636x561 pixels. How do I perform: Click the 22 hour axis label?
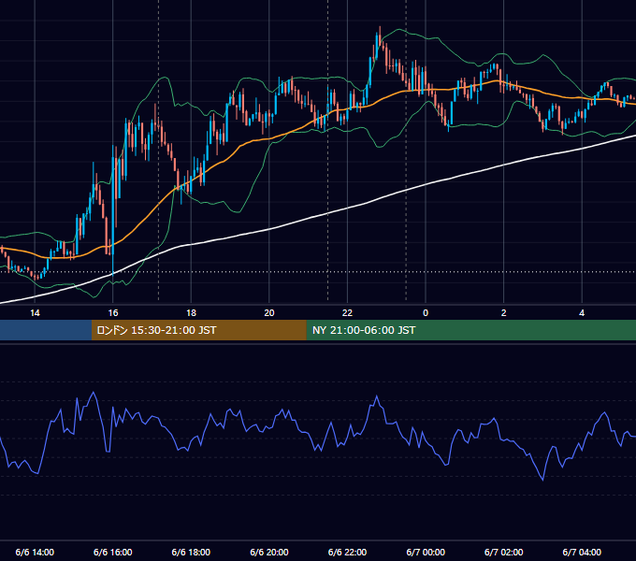347,313
